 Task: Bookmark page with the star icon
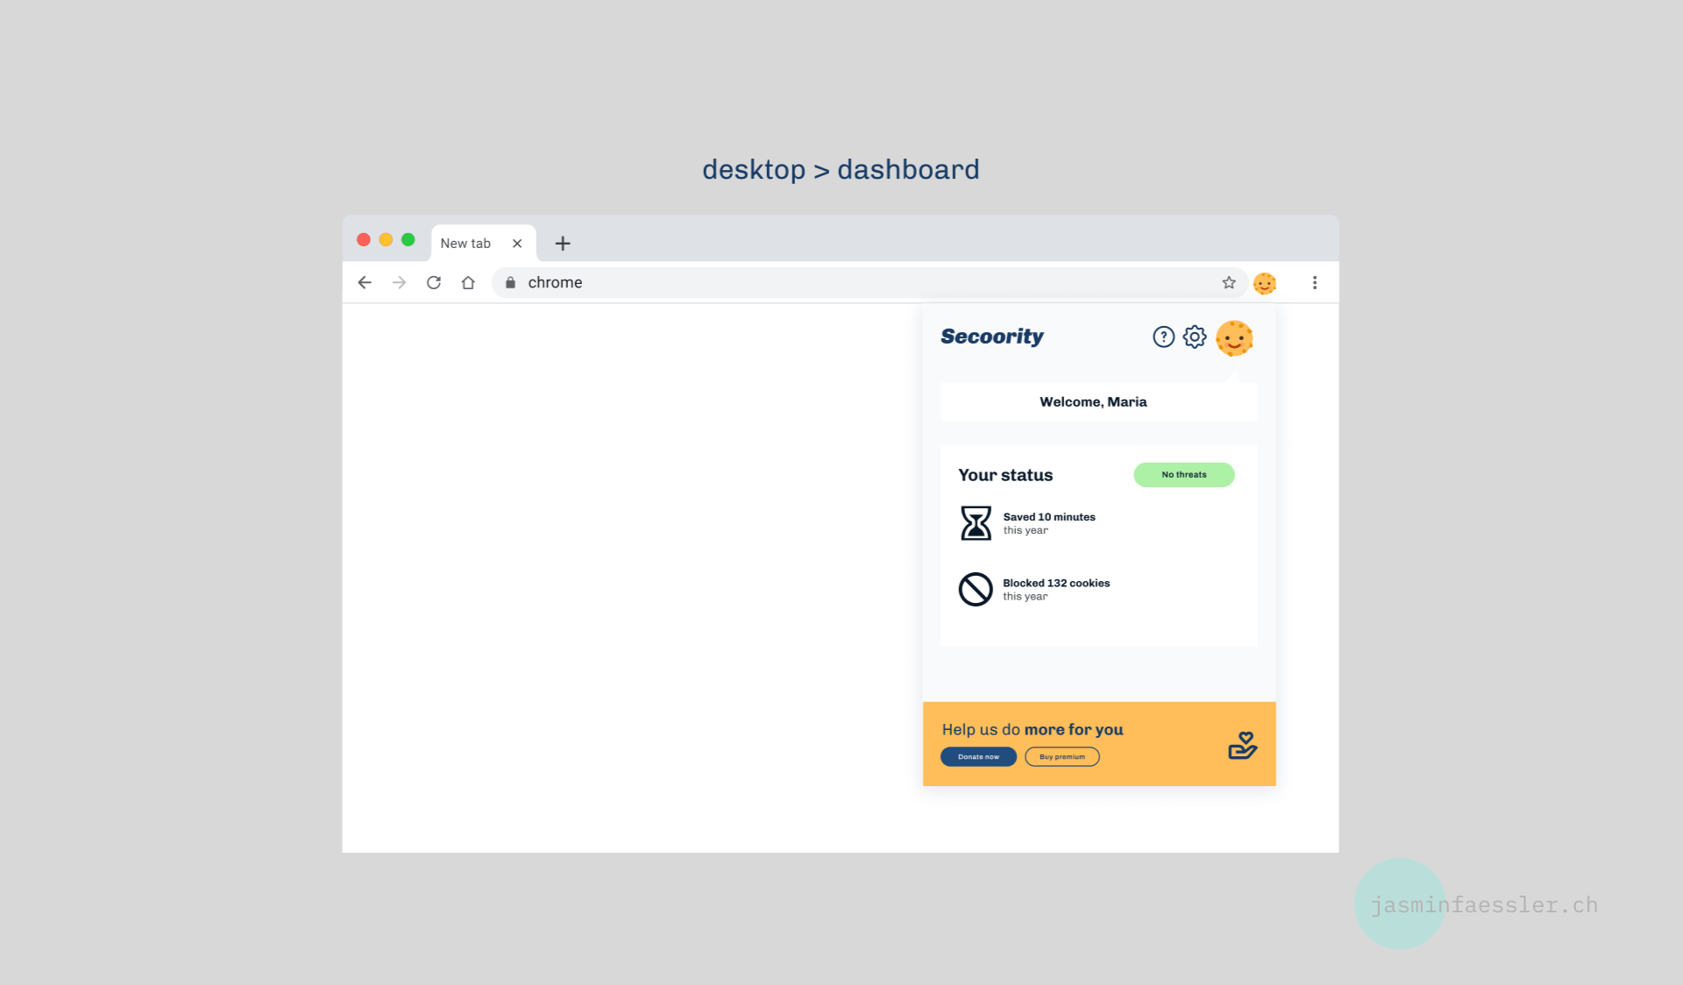pyautogui.click(x=1229, y=283)
